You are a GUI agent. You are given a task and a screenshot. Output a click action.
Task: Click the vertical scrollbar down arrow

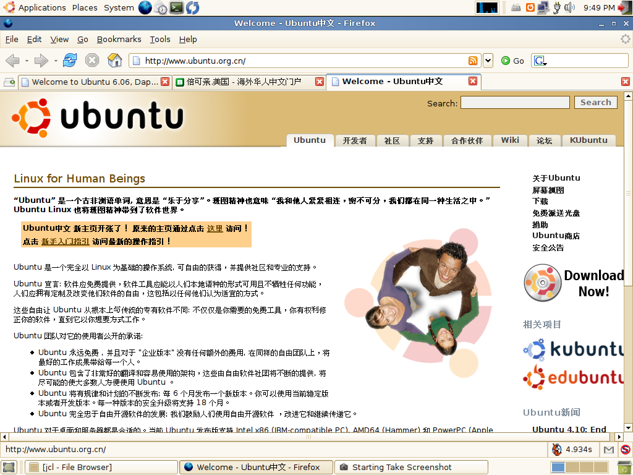tap(628, 428)
